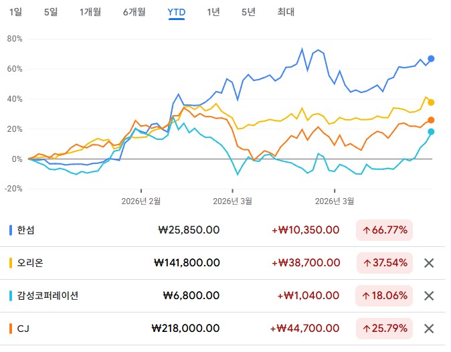The image size is (451, 352).
Task: Click the +₩10,350.00 change amount
Action: (x=305, y=230)
